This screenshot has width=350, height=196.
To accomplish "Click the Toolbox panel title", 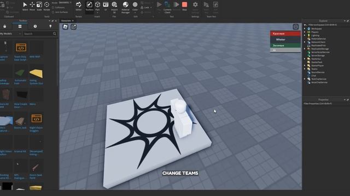I will pyautogui.click(x=23, y=21).
